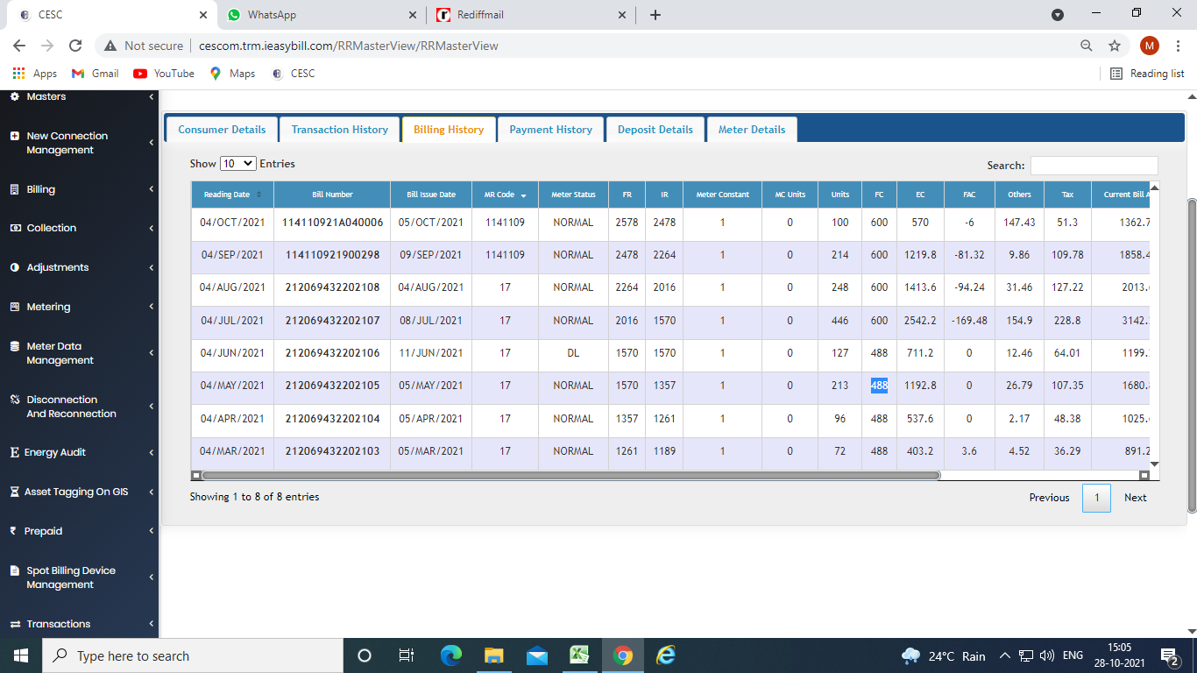Open the browser zoom magnifier icon
Viewport: 1197px width, 673px height.
tap(1087, 46)
